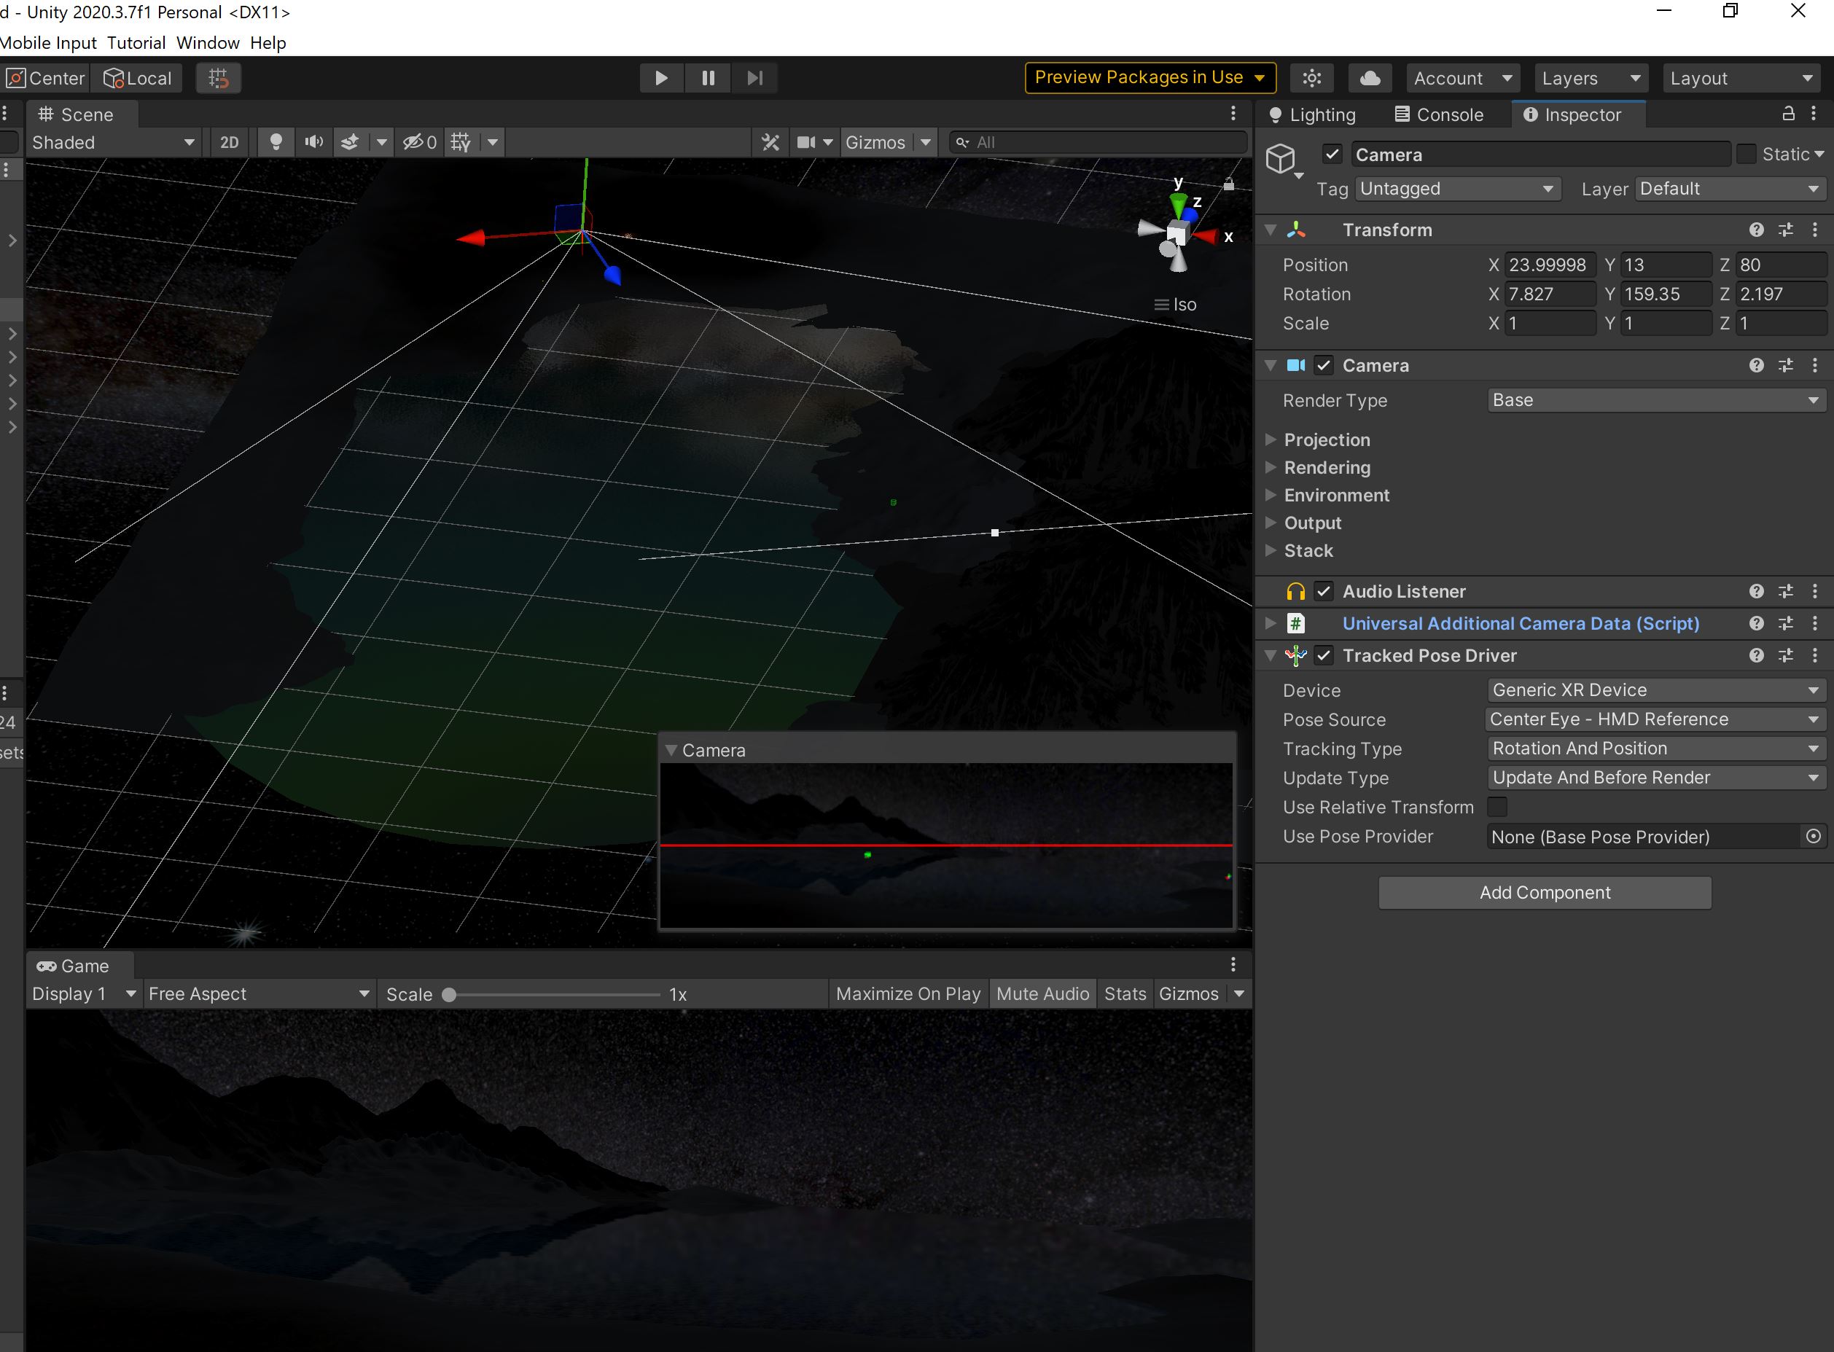This screenshot has width=1834, height=1352.
Task: Open the Tag Untagged dropdown
Action: (x=1458, y=189)
